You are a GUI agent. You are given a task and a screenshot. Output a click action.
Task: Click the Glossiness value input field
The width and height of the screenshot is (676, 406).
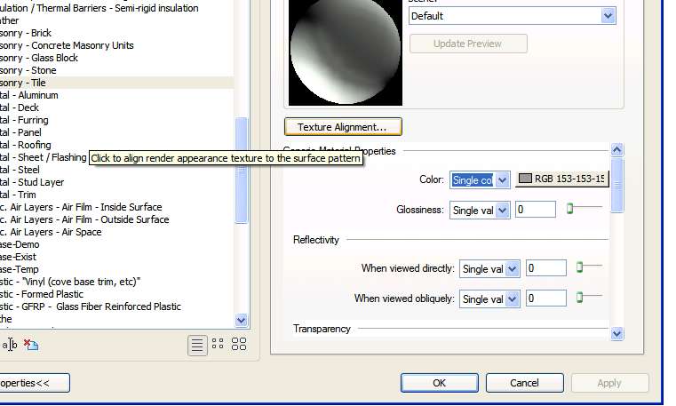point(536,210)
